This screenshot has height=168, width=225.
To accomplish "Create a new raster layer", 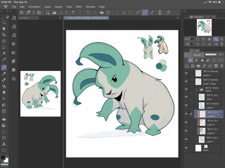I will [187, 66].
